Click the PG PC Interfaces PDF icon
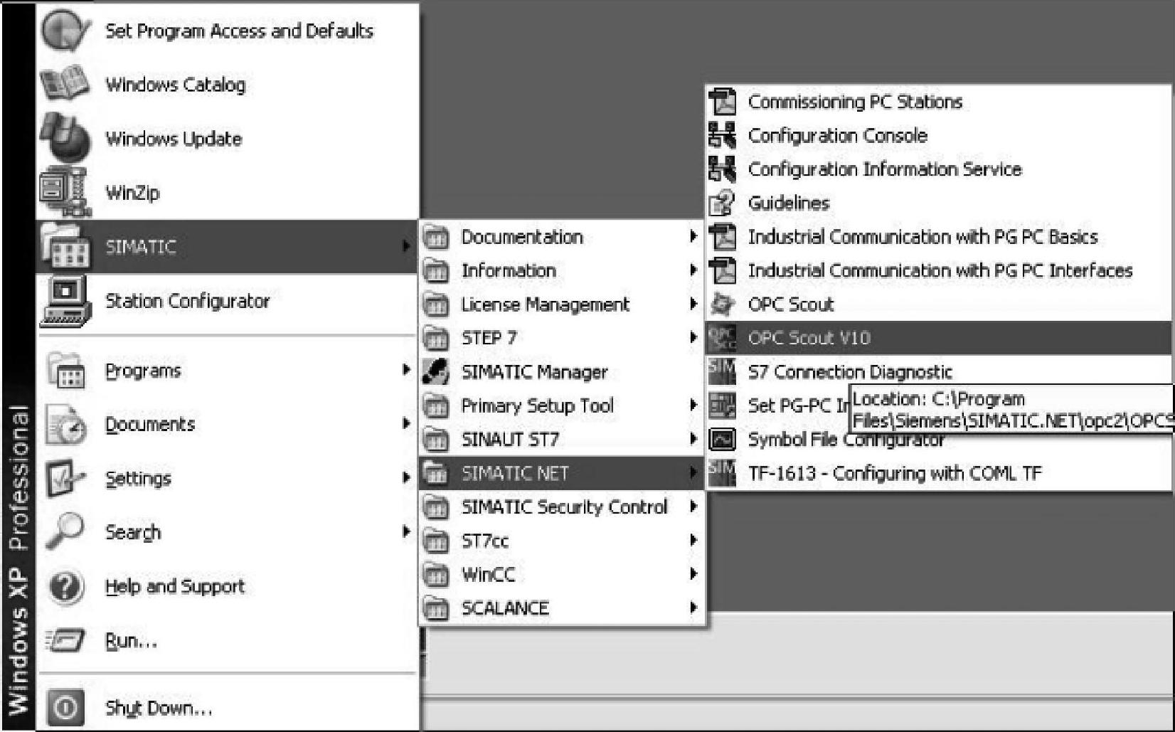Screen dimensions: 1175x732 [723, 270]
